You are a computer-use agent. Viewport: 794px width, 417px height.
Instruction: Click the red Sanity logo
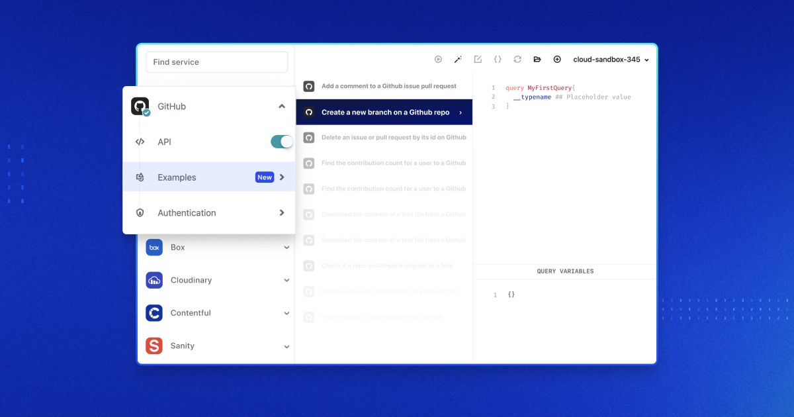tap(154, 346)
